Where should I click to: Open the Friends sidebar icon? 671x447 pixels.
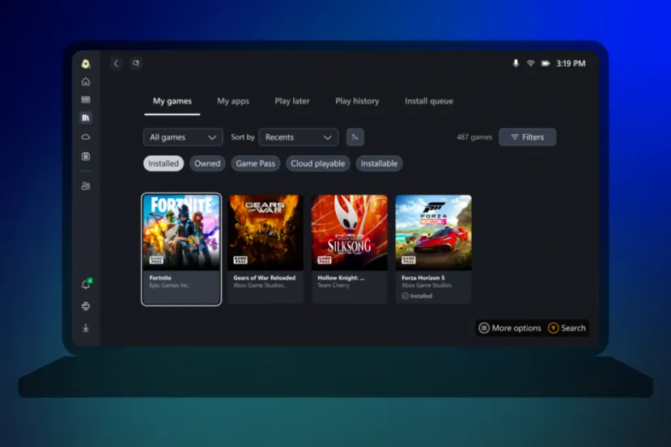pos(86,186)
